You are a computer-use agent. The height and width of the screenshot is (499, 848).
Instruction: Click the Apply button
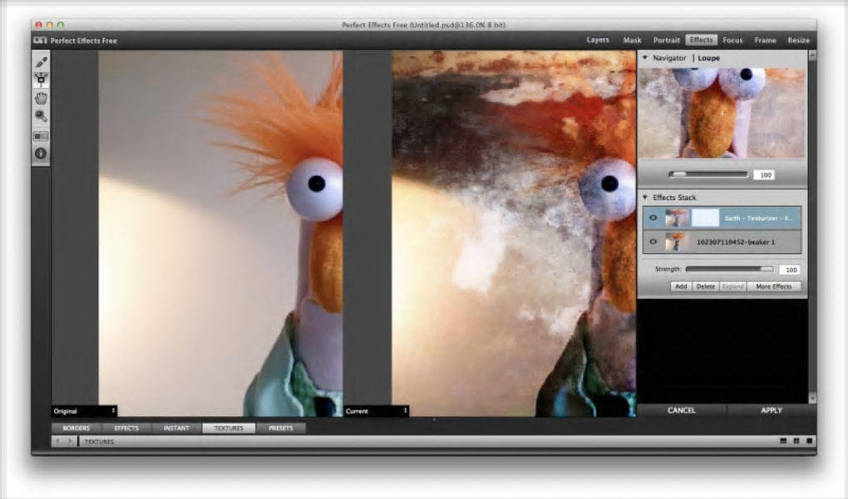(x=772, y=410)
